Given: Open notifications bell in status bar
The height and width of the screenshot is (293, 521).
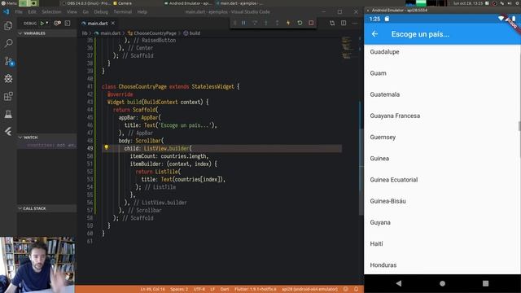Looking at the screenshot, I should click(357, 289).
